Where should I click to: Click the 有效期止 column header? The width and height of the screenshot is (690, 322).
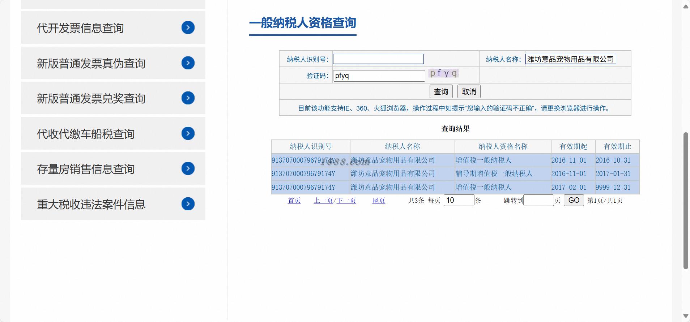click(x=617, y=146)
